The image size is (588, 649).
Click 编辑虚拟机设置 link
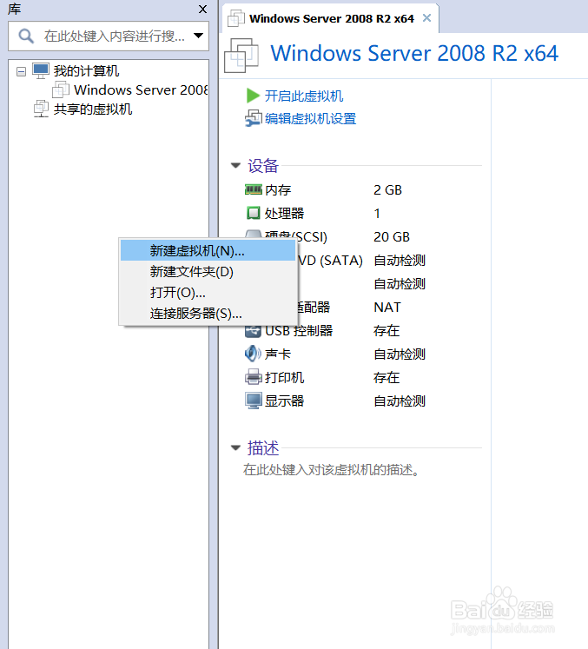pos(310,119)
